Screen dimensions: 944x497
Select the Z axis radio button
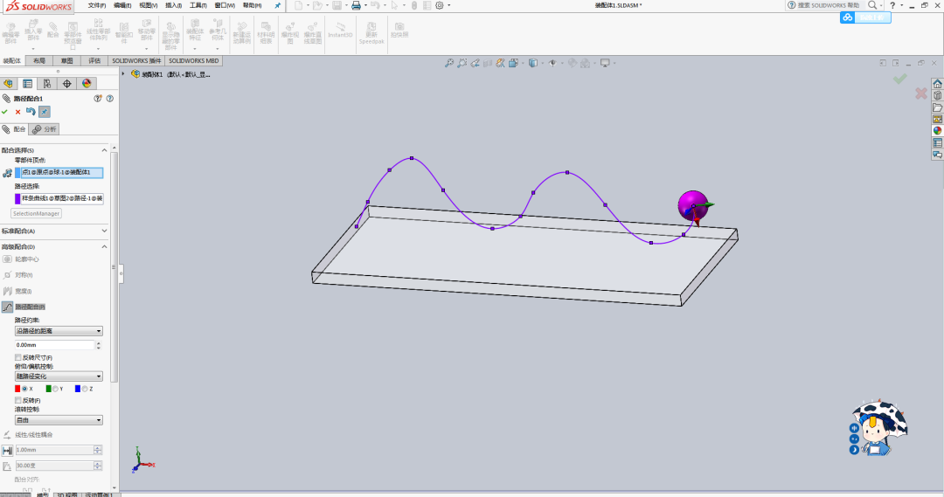85,389
